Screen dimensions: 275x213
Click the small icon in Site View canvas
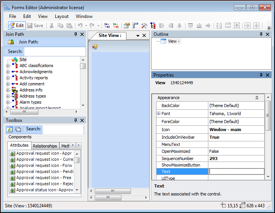[95, 47]
